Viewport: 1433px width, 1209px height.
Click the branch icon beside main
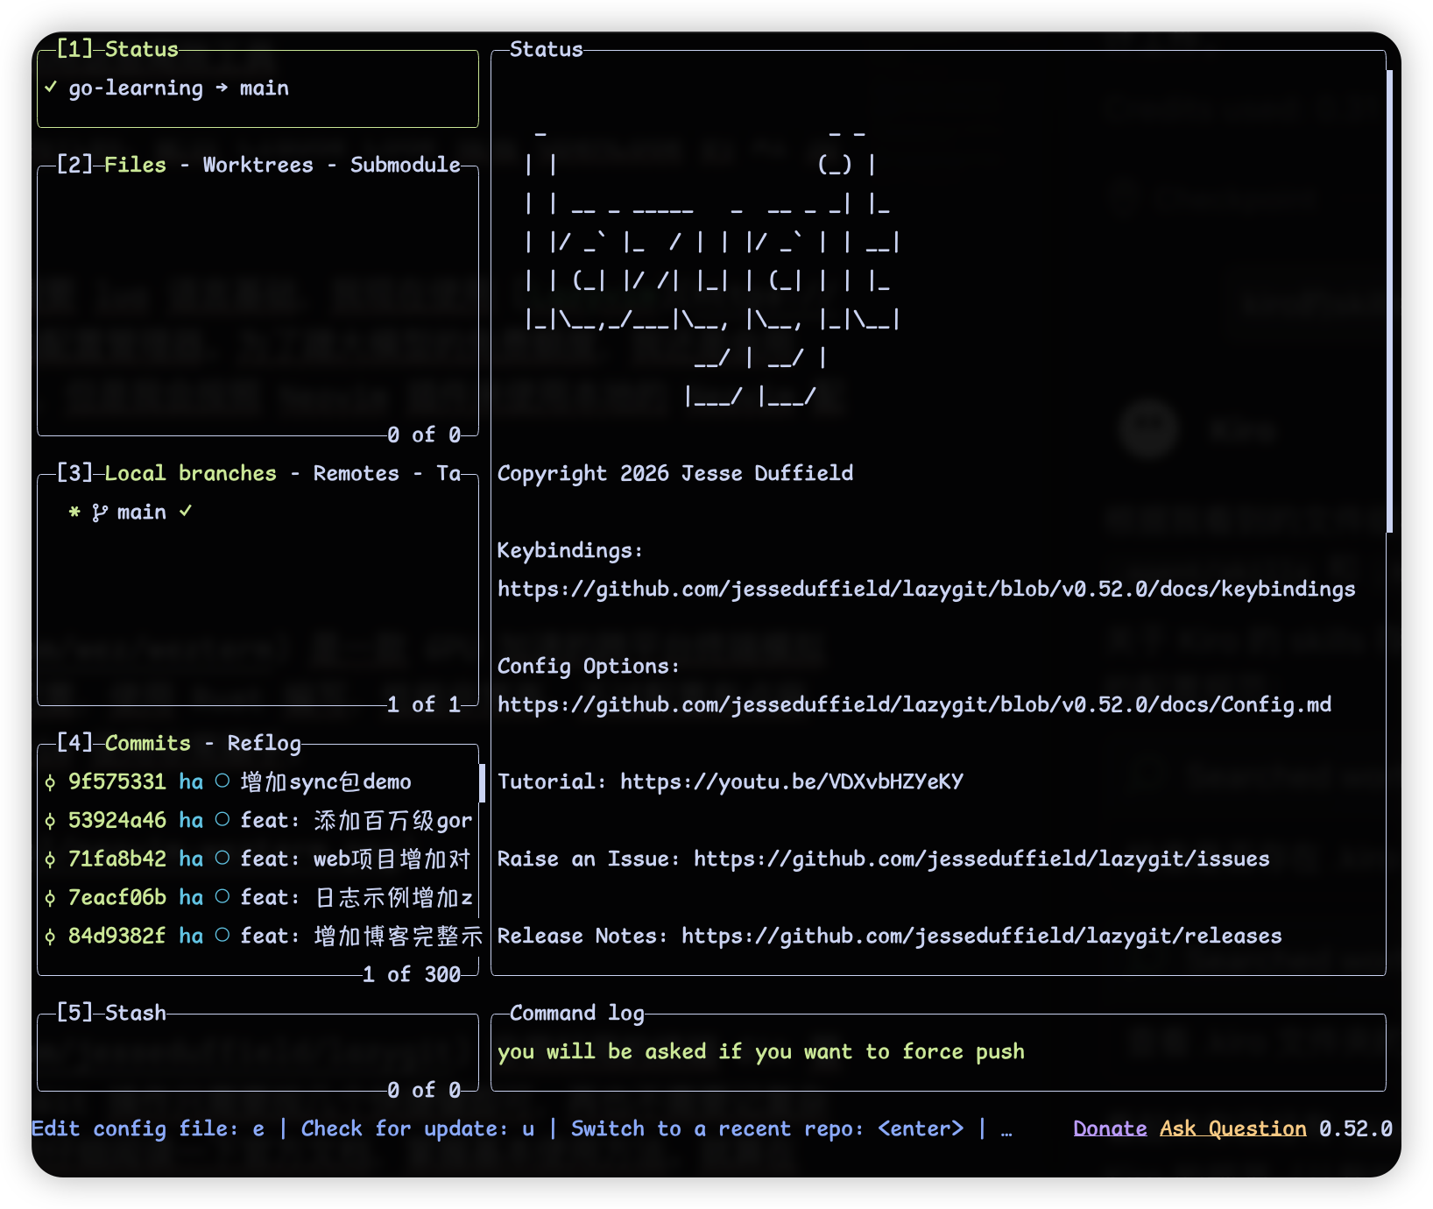(x=100, y=513)
